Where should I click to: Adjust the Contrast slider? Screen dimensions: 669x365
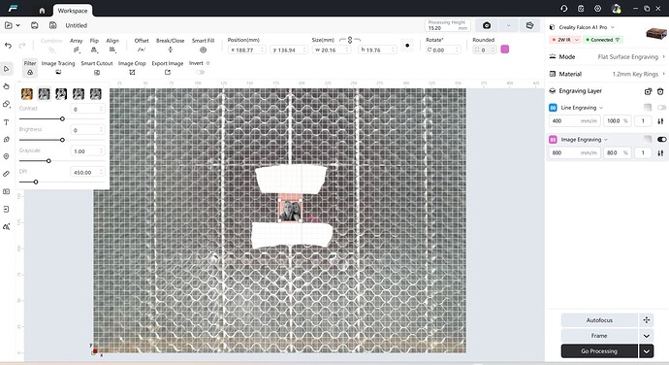click(x=62, y=118)
